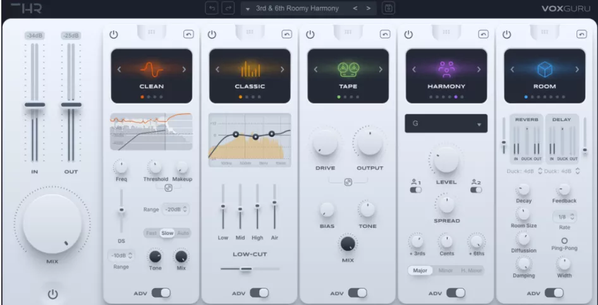Screen dimensions: 598x305
Task: Save the preset with the disk icon
Action: [388, 8]
